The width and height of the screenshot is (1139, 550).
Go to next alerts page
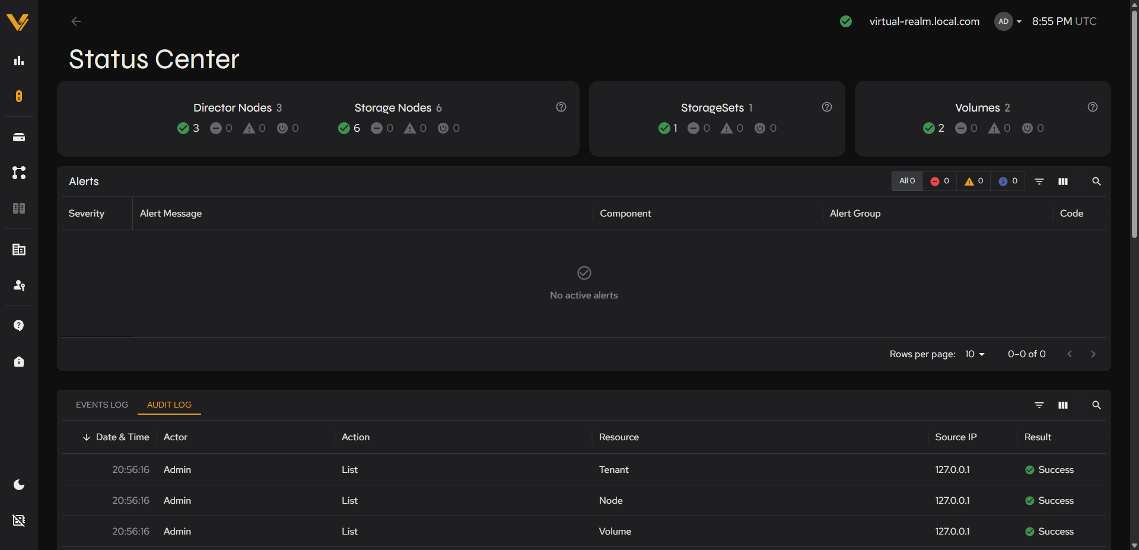pos(1093,354)
